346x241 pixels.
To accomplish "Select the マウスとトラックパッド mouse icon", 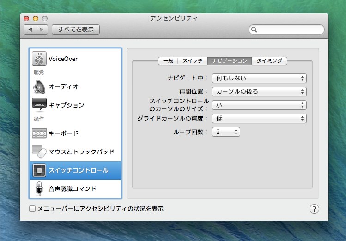I will [x=39, y=151].
